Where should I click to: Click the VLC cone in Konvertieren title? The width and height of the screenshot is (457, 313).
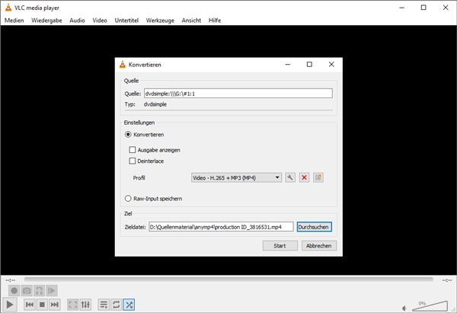point(123,65)
